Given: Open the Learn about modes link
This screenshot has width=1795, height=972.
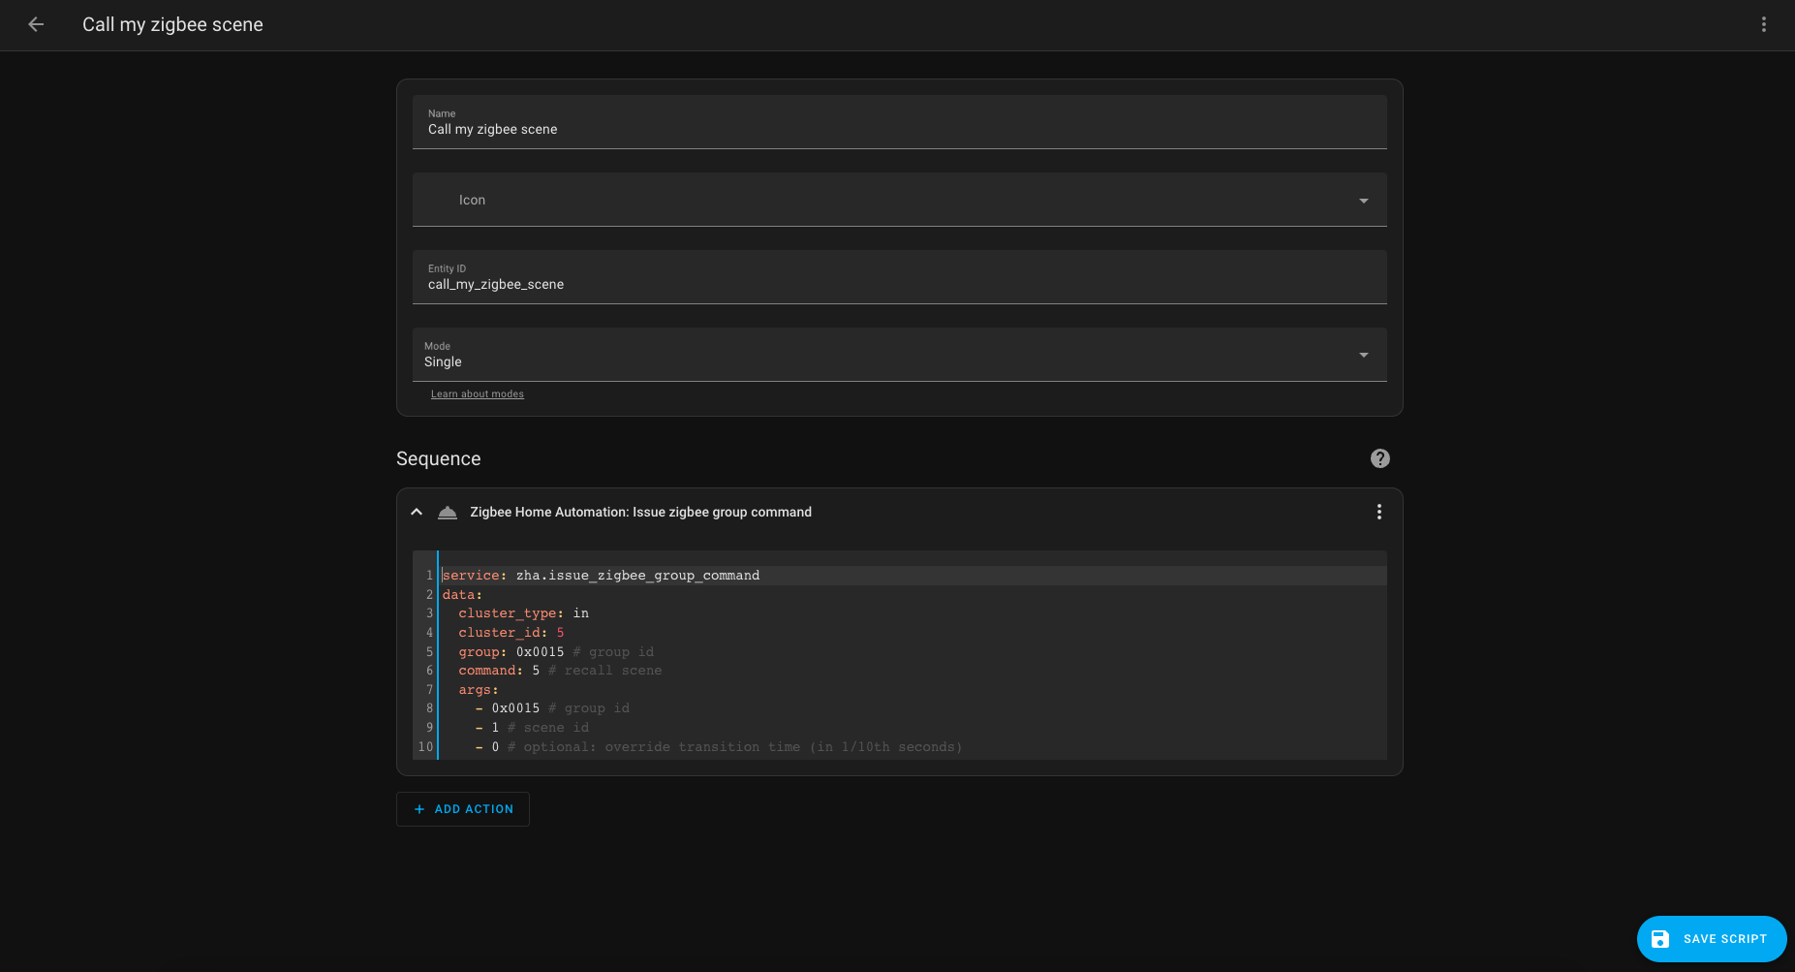Looking at the screenshot, I should (x=477, y=393).
